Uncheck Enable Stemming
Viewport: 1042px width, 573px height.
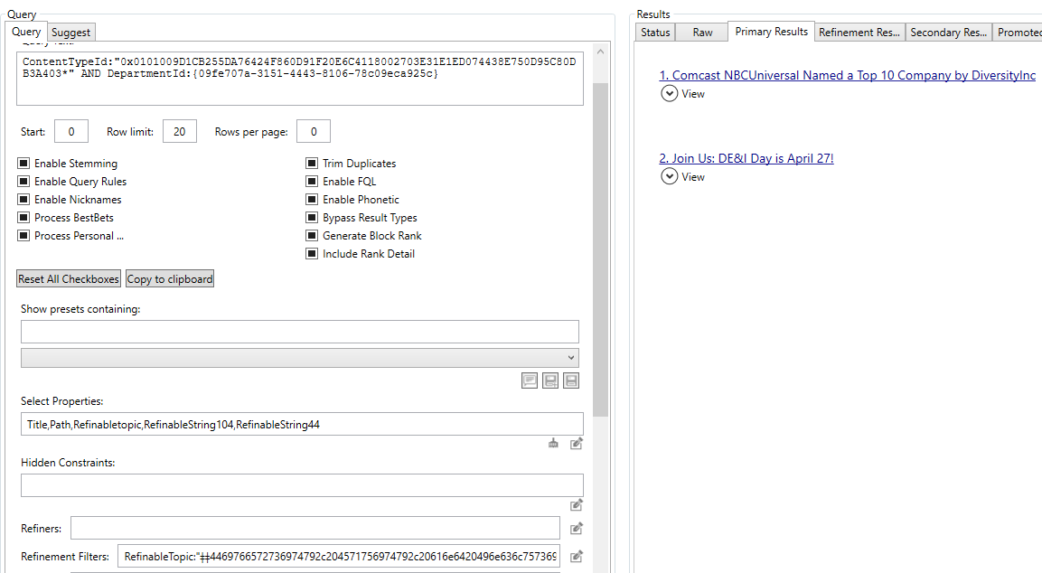point(23,163)
